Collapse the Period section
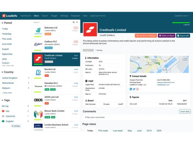193x144 pixels. click(7, 23)
